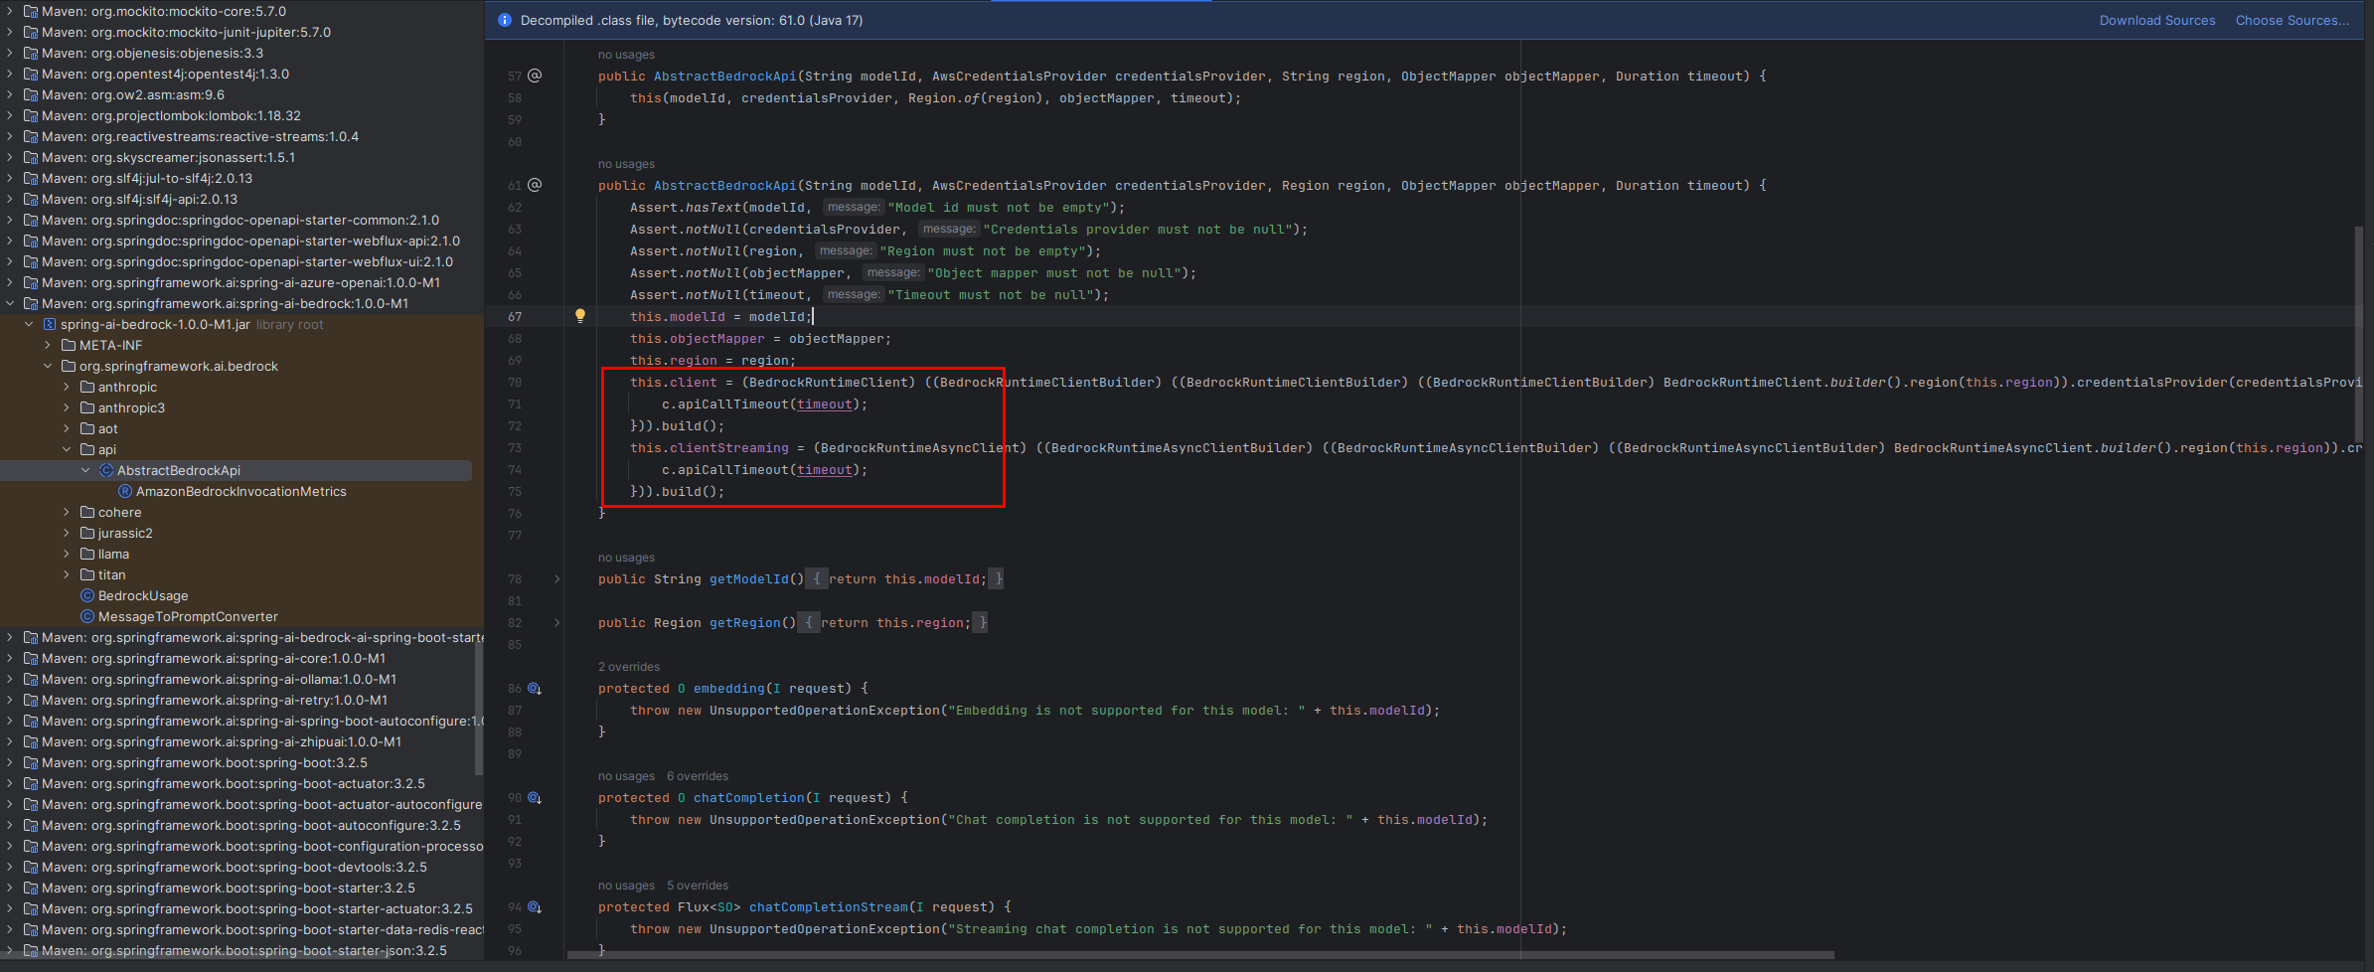Image resolution: width=2374 pixels, height=972 pixels.
Task: Expand the llama package
Action: pyautogui.click(x=67, y=554)
